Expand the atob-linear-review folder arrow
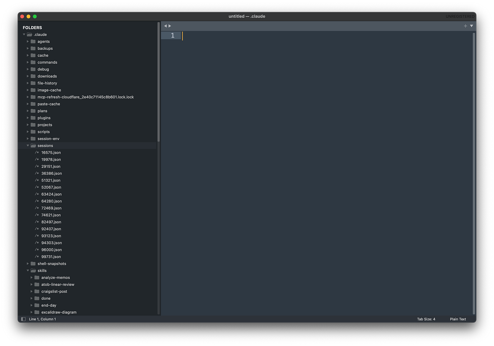494x346 pixels. coord(32,284)
